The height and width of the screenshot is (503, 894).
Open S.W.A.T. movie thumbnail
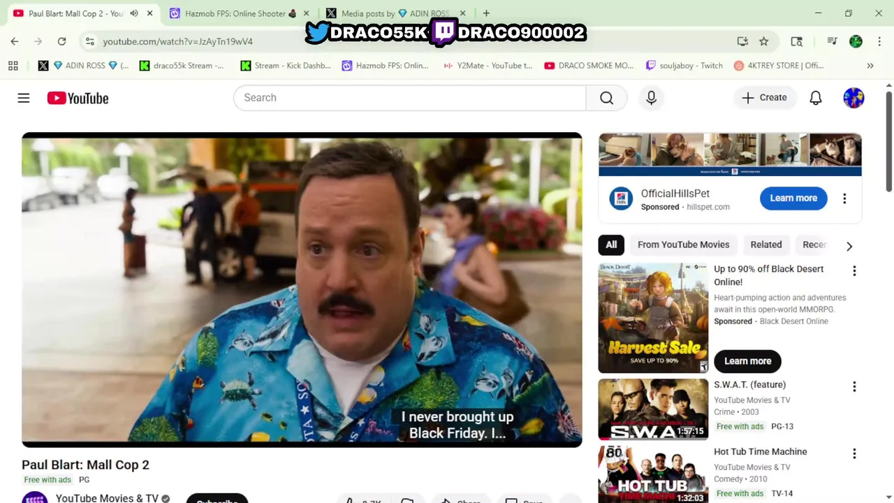coord(653,409)
